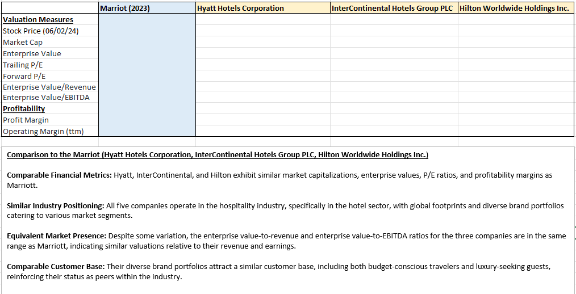Click Hilton's empty Operating Margin cell
The image size is (576, 294).
pos(516,131)
